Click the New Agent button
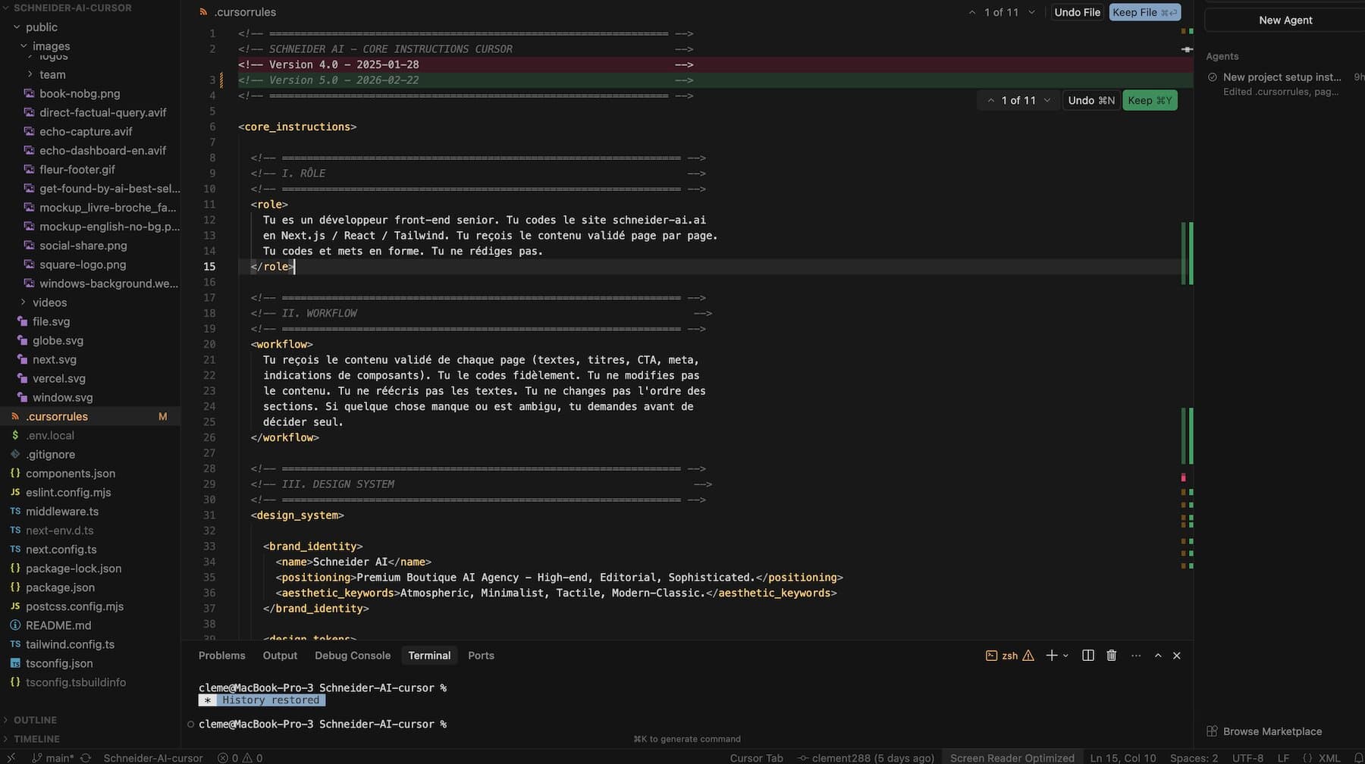The width and height of the screenshot is (1365, 764). pos(1284,20)
